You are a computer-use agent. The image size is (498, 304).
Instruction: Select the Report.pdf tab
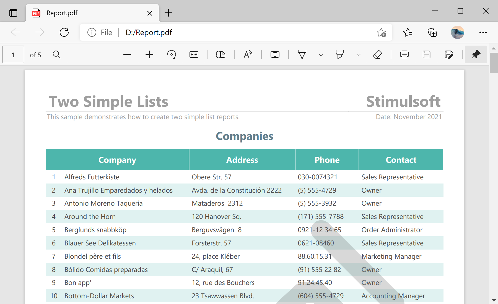92,13
